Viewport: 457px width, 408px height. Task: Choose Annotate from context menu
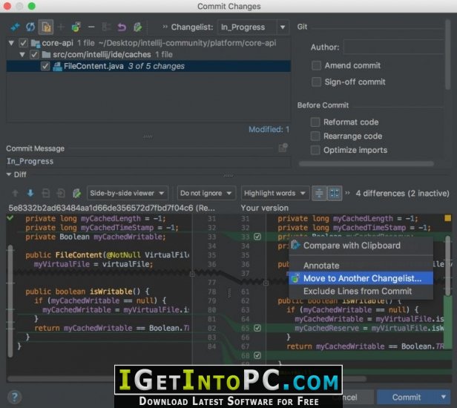[361, 266]
